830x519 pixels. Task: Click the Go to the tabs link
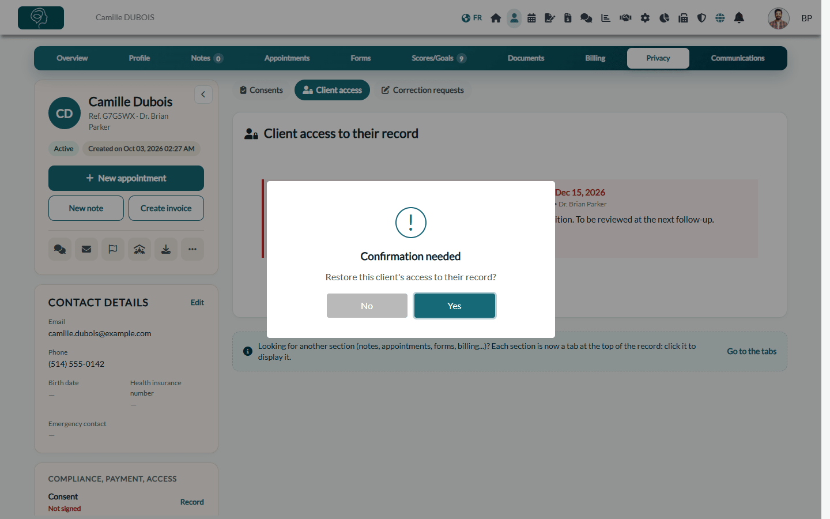[752, 351]
